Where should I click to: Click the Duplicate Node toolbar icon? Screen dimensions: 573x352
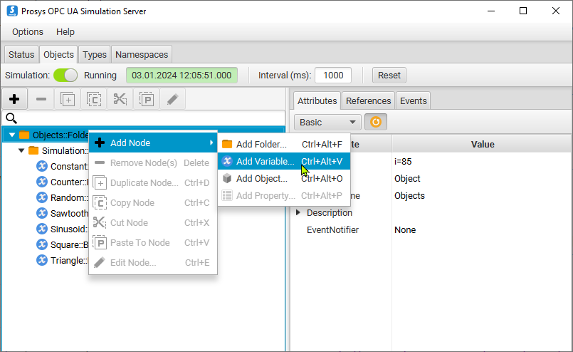pos(68,99)
